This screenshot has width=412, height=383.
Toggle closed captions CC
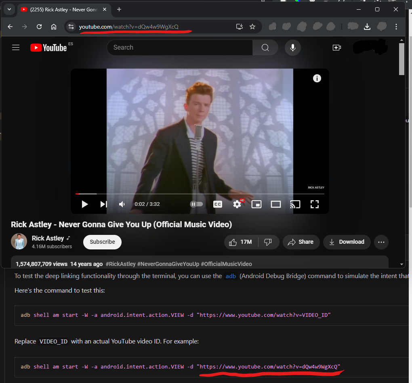pyautogui.click(x=218, y=204)
